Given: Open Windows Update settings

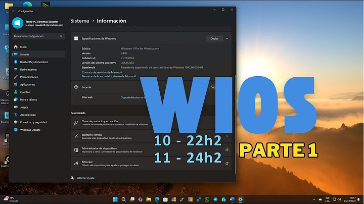Looking at the screenshot, I should click(38, 130).
